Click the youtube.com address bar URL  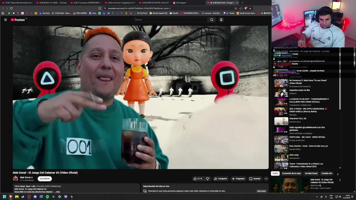click(139, 8)
